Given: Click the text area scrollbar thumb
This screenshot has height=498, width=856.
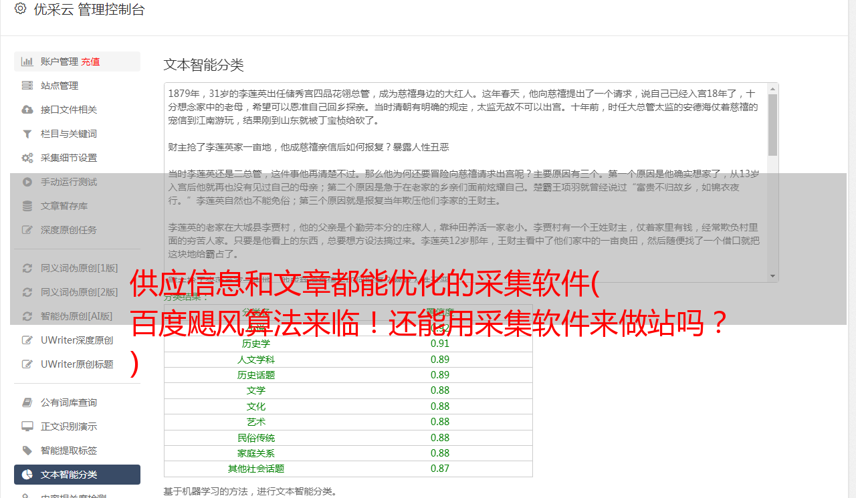Looking at the screenshot, I should point(772,124).
